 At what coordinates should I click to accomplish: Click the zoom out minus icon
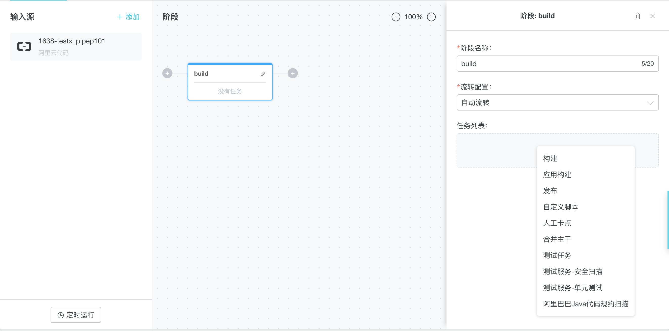coord(431,17)
